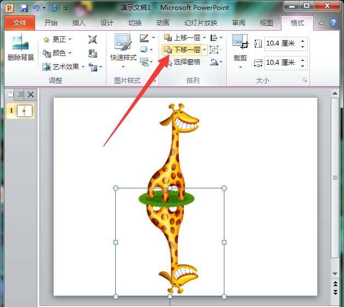Switch to the Home (开始) tab
This screenshot has width=344, height=307.
pos(51,23)
